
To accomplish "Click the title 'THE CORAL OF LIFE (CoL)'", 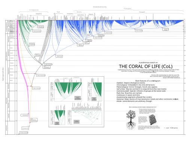I will click(x=145, y=67).
